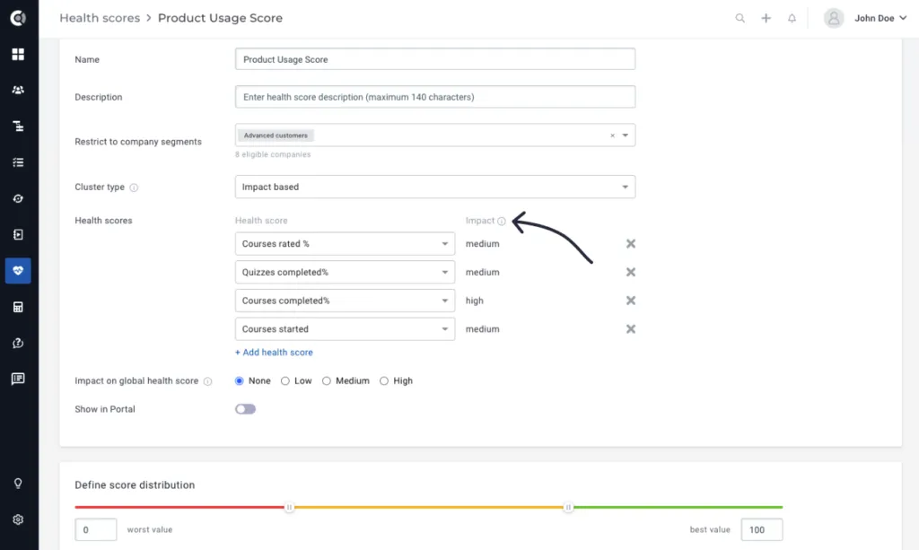Toggle the Show in Portal switch
This screenshot has height=550, width=919.
tap(246, 409)
